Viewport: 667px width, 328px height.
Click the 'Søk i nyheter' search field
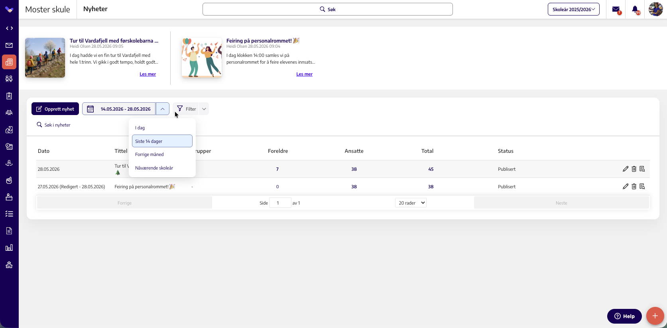pos(57,125)
